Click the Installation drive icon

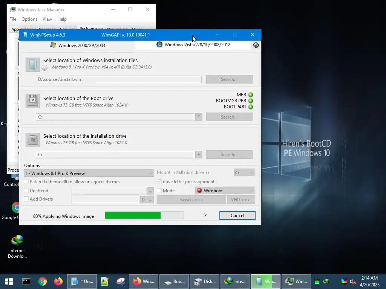click(32, 140)
